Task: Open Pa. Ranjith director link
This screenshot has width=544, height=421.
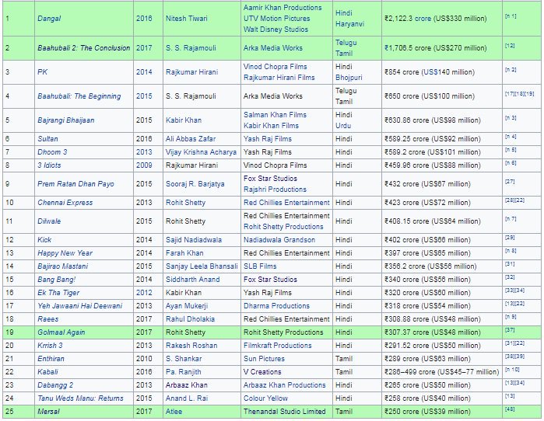Action: (x=183, y=372)
